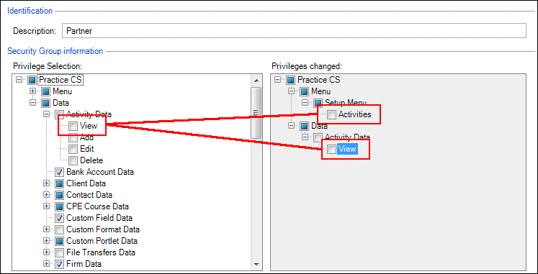Viewport: 538px width, 274px height.
Task: Collapse the Setup Menu node in Privileges changed
Action: tap(305, 103)
